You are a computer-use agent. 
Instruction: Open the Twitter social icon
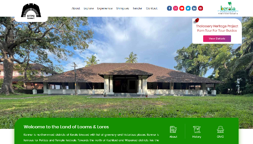point(188,8)
